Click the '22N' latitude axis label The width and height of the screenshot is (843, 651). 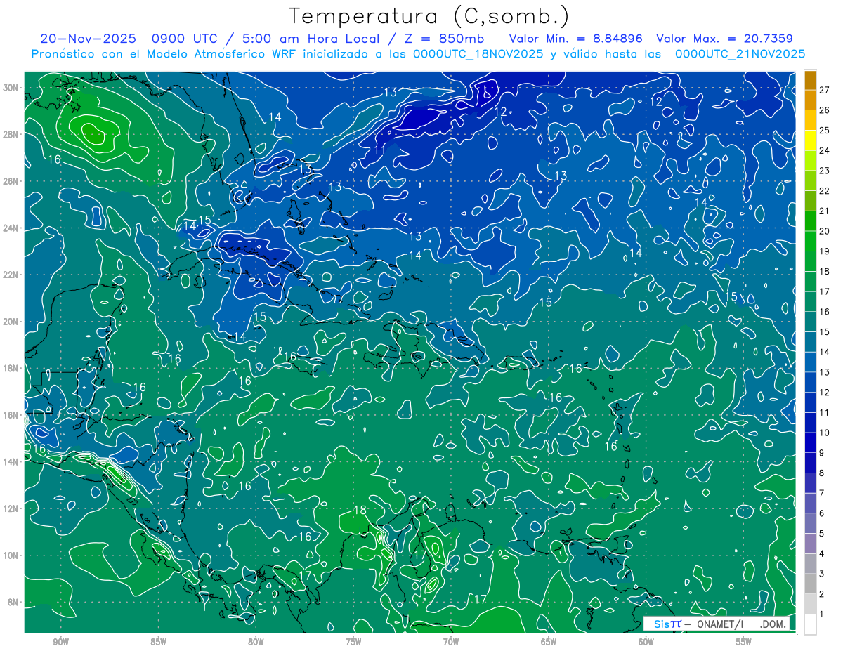(11, 275)
